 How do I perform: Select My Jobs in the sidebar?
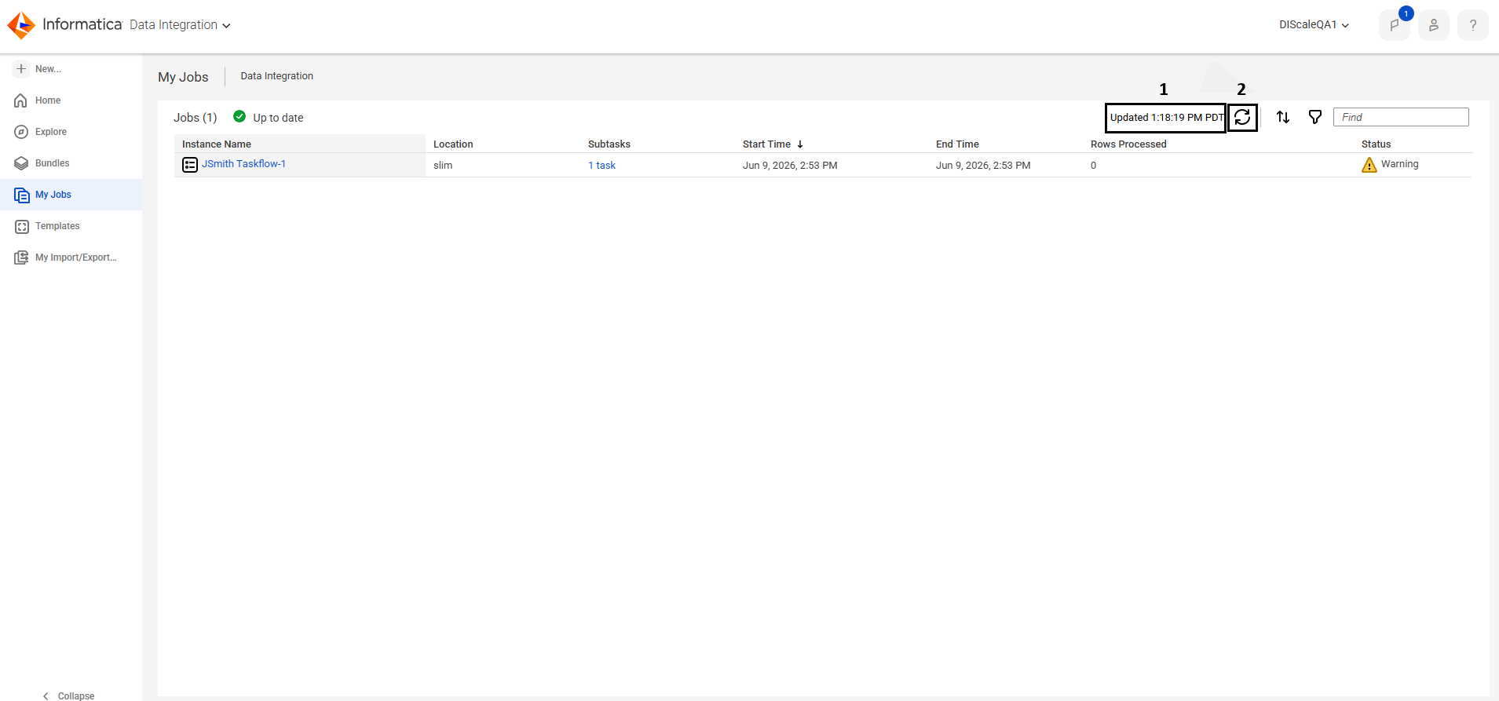tap(53, 195)
